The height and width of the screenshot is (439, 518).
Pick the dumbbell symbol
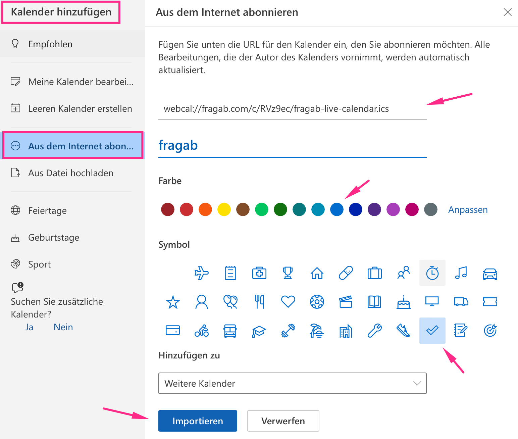288,331
